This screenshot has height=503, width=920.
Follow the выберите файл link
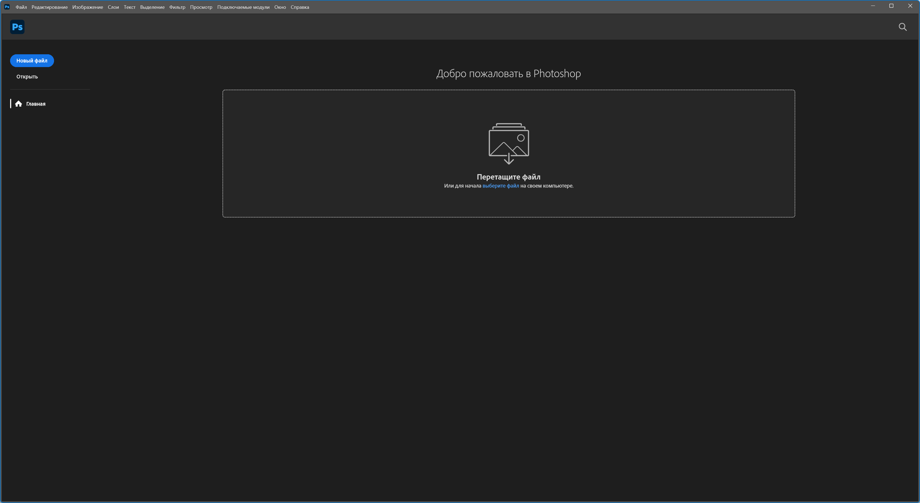[500, 186]
